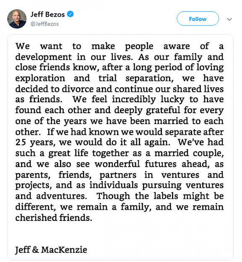The width and height of the screenshot is (242, 262).
Task: Click 'deeply grateful' in the statement image
Action: pos(147,110)
